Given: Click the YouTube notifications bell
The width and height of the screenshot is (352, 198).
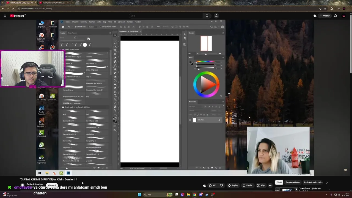Looking at the screenshot, I should 335,16.
